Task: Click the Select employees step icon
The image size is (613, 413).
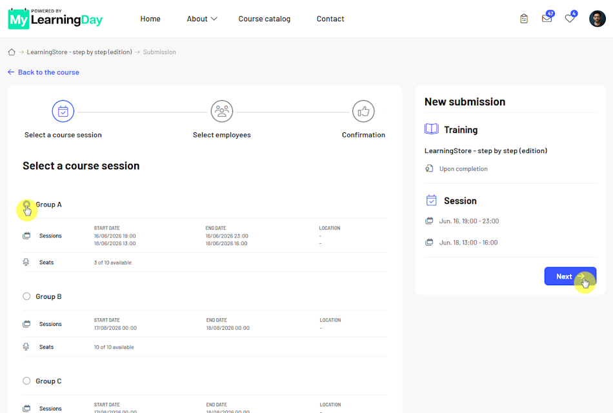Action: 222,112
